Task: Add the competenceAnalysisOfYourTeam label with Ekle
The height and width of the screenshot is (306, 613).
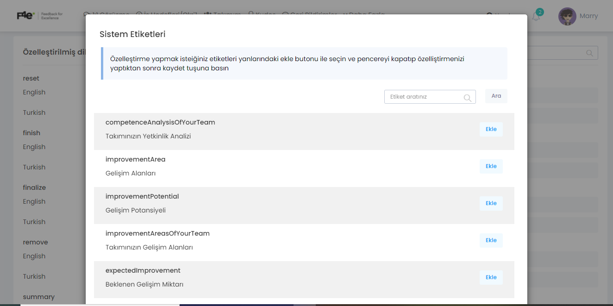Action: click(x=491, y=129)
